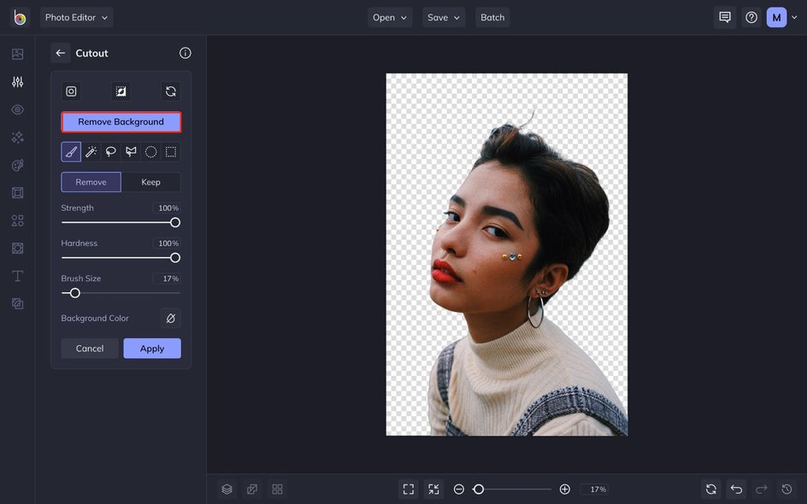Expand the account menu chevron

pyautogui.click(x=795, y=17)
